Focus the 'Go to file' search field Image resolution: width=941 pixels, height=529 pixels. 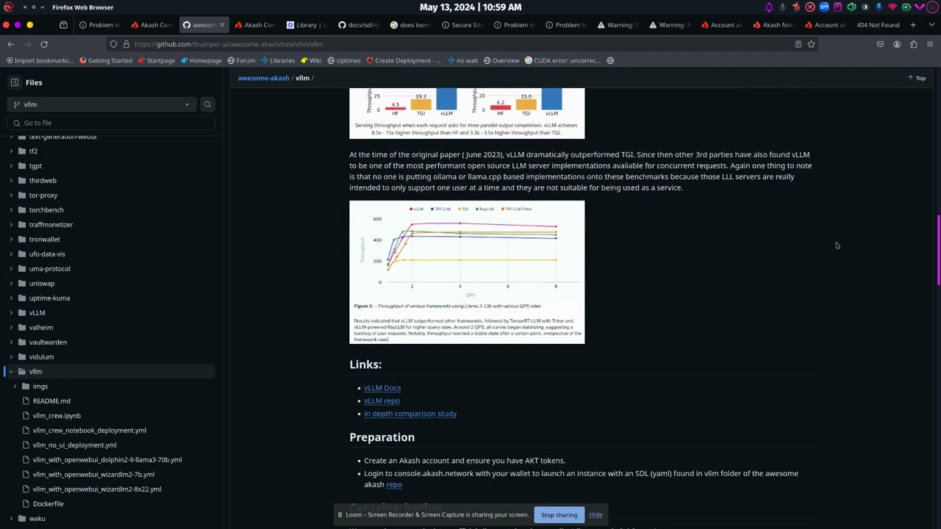click(x=111, y=123)
